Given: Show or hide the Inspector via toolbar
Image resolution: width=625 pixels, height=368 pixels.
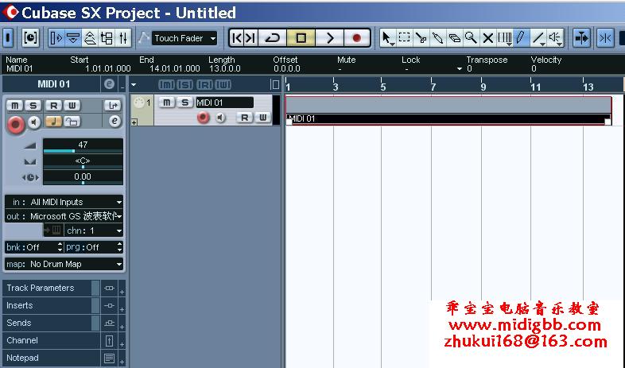Looking at the screenshot, I should coord(56,38).
